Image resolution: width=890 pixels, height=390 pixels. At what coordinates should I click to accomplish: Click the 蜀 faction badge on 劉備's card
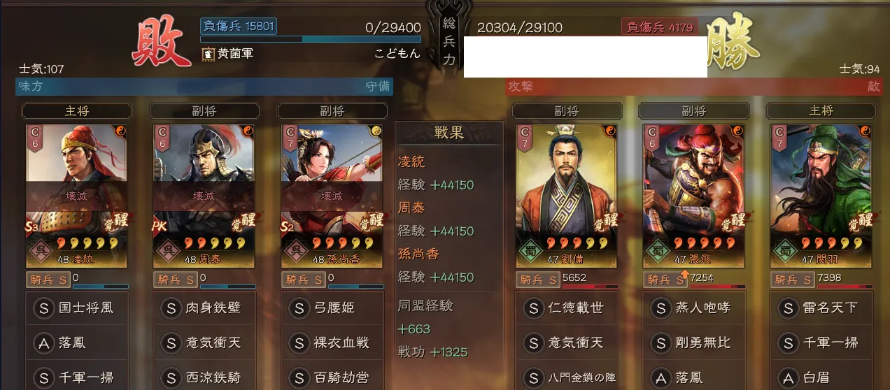(x=530, y=251)
